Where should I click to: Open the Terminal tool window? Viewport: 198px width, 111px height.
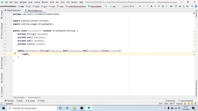point(9,101)
